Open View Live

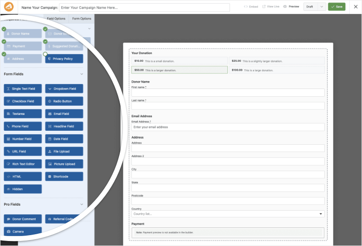click(x=271, y=7)
